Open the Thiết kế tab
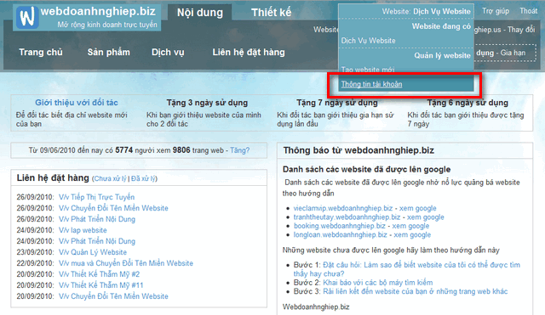Viewport: 545px width, 315px height. (x=271, y=13)
